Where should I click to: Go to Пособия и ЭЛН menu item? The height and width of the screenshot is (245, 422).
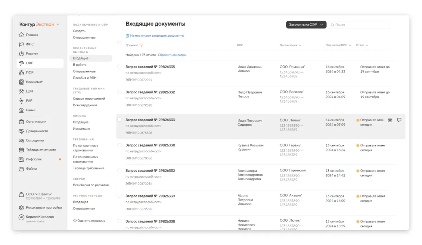point(84,78)
